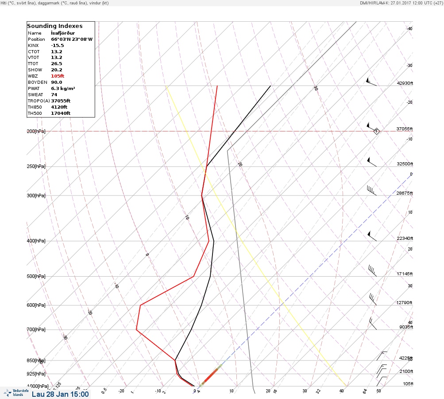Click the 17145ft altitude label
Image resolution: width=444 pixels, height=399 pixels.
(x=405, y=274)
